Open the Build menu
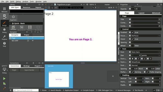Image resolution: width=163 pixels, height=92 pixels. click(x=12, y=2)
